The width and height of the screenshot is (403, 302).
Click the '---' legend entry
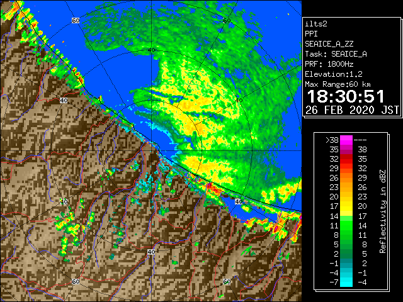click(x=360, y=140)
